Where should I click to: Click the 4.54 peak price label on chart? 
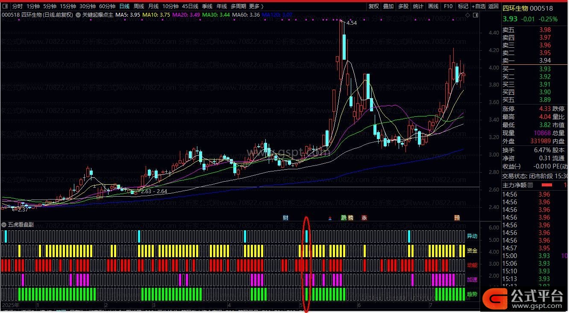pyautogui.click(x=352, y=23)
